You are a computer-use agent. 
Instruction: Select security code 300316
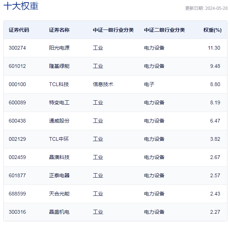point(17,212)
